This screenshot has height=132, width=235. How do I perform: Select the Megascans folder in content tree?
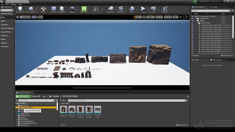point(24,113)
